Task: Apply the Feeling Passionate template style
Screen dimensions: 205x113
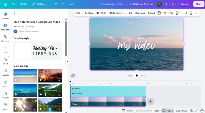Action: pyautogui.click(x=38, y=51)
